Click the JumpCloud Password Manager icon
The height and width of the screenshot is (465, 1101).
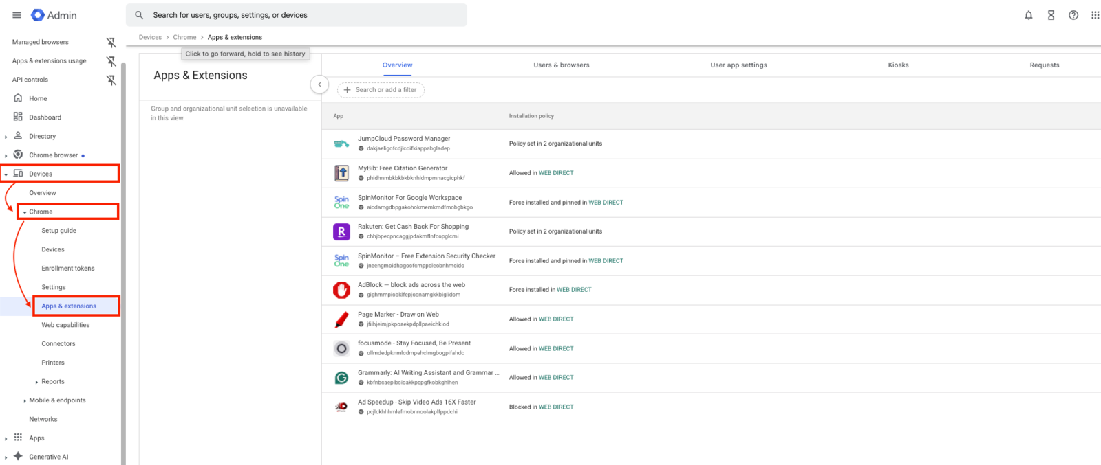[x=341, y=144]
